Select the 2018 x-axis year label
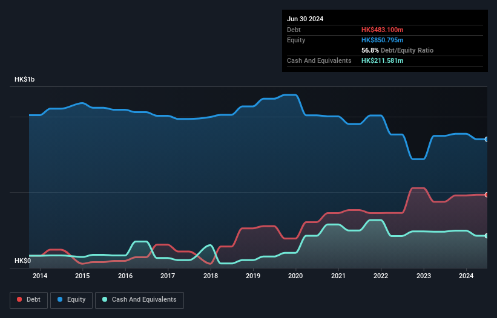 tap(211, 276)
